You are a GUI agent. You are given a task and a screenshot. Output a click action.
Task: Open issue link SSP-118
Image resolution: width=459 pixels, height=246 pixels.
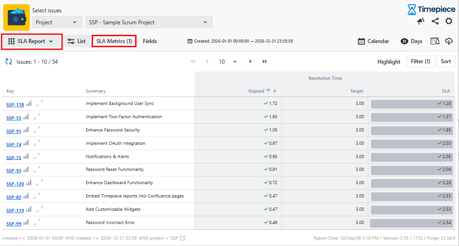click(15, 104)
